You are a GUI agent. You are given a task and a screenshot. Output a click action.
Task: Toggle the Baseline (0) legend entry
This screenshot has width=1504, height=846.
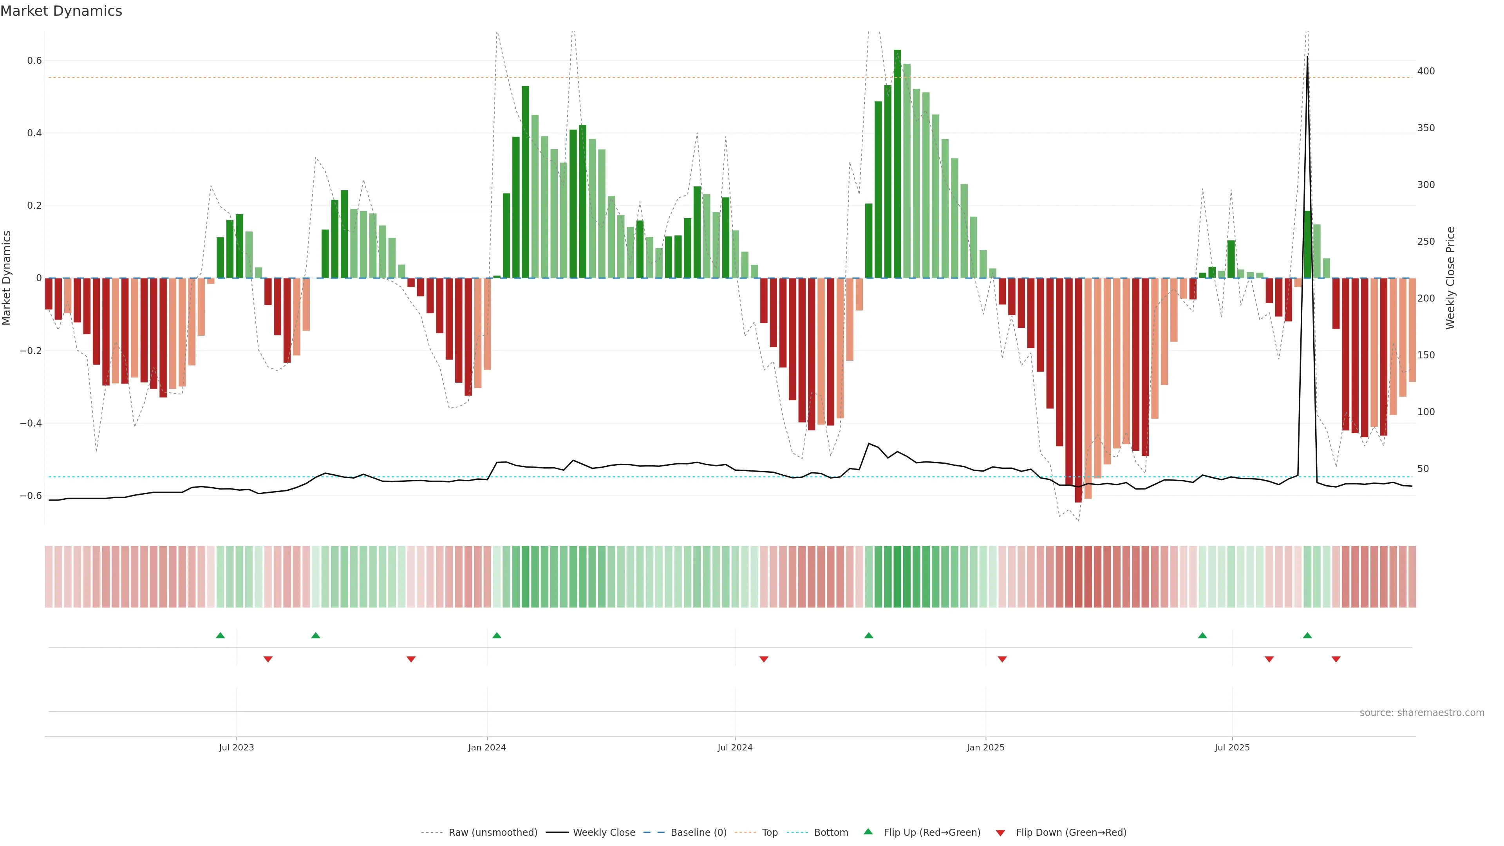click(x=698, y=833)
